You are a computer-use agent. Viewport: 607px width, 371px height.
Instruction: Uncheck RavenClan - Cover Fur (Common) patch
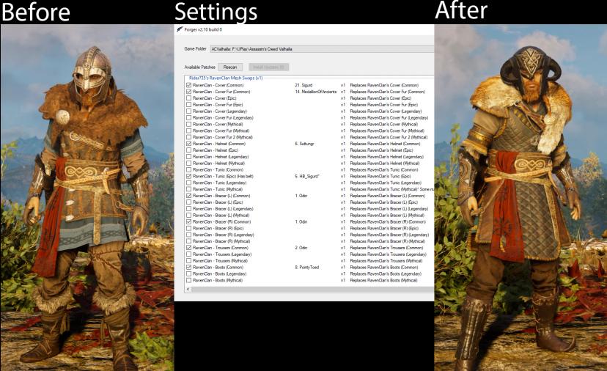pyautogui.click(x=189, y=92)
